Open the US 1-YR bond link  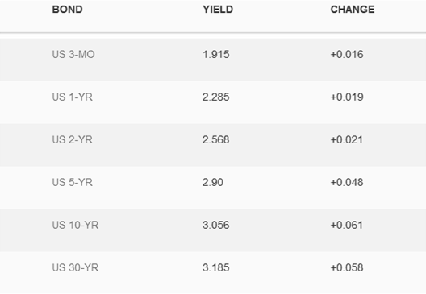point(73,97)
